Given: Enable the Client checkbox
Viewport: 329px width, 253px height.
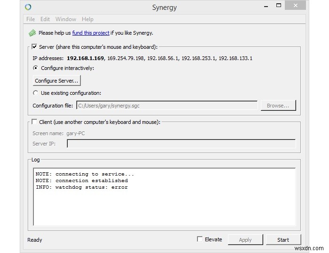Looking at the screenshot, I should click(34, 122).
